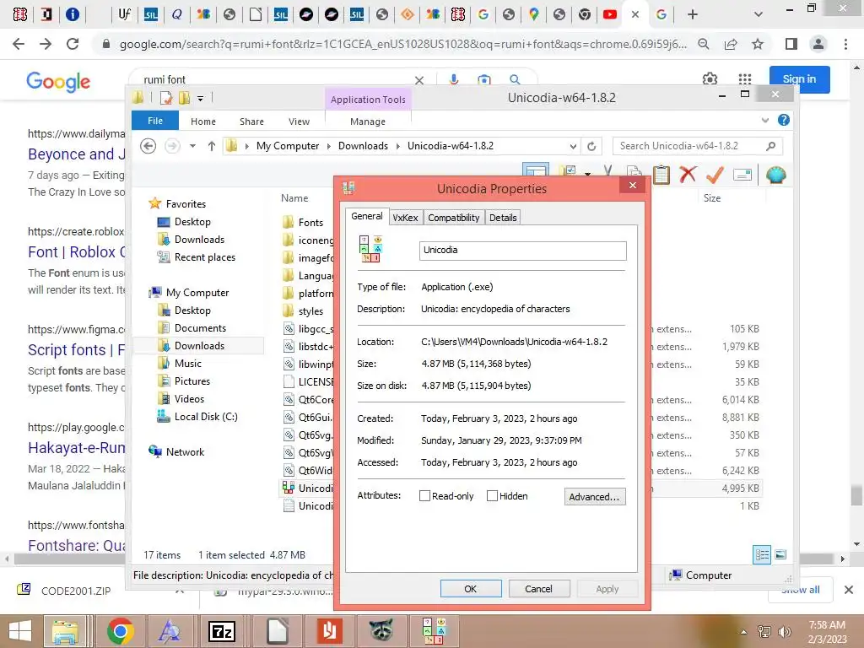Click the paste clipboard icon in Explorer toolbar
This screenshot has width=864, height=648.
[x=661, y=175]
